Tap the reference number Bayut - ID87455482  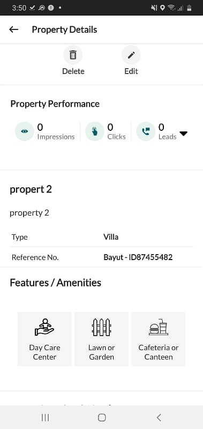138,257
